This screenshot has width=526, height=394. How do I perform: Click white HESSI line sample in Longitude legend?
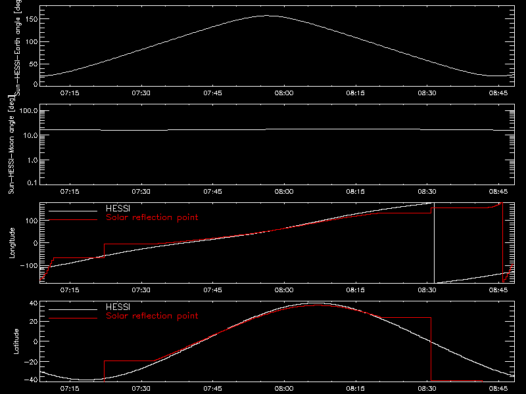(x=73, y=211)
